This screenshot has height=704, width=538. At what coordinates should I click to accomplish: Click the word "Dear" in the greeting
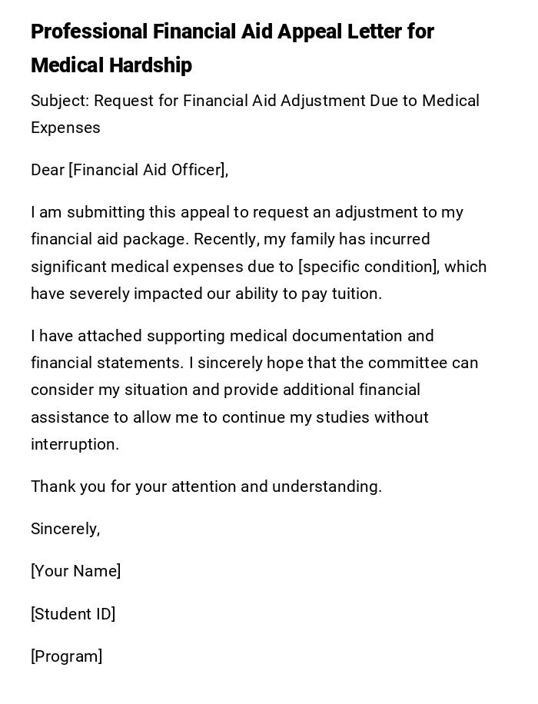click(x=47, y=170)
